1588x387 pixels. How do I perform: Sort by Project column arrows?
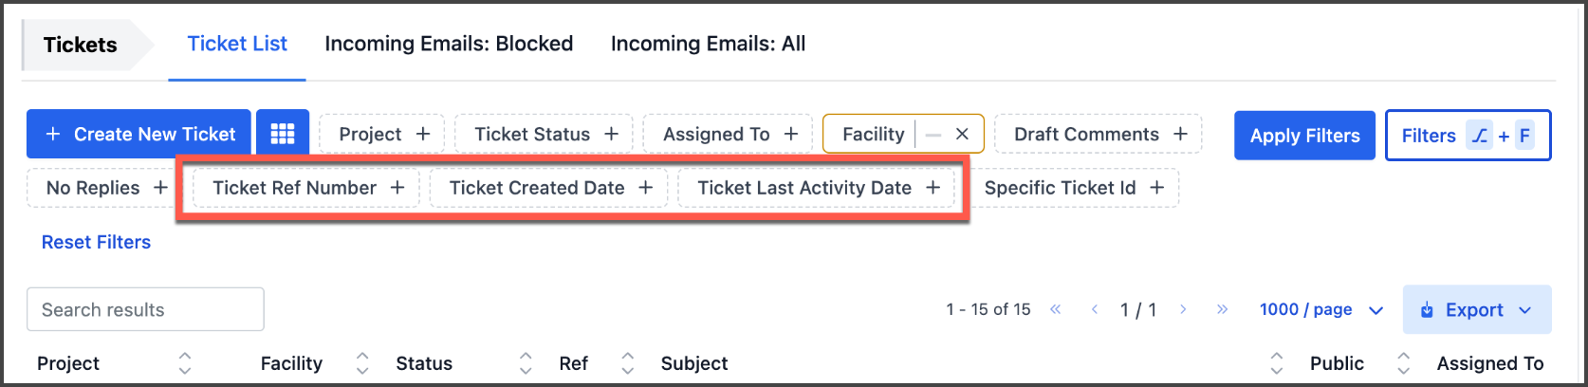tap(185, 363)
